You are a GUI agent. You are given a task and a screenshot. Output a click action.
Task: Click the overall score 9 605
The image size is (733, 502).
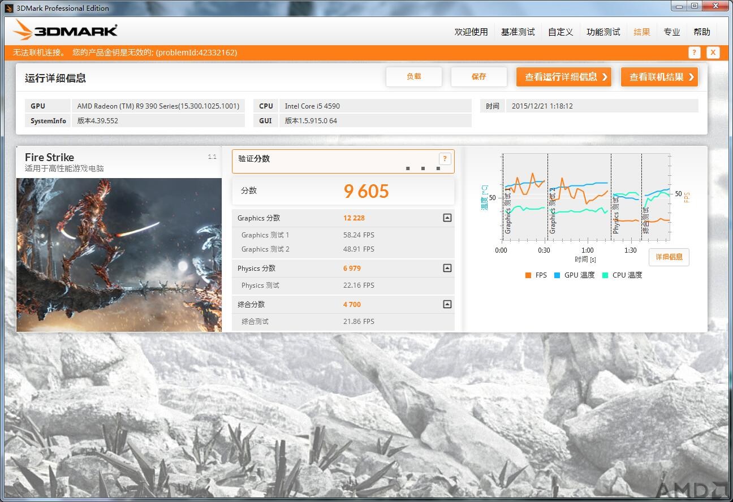[366, 191]
